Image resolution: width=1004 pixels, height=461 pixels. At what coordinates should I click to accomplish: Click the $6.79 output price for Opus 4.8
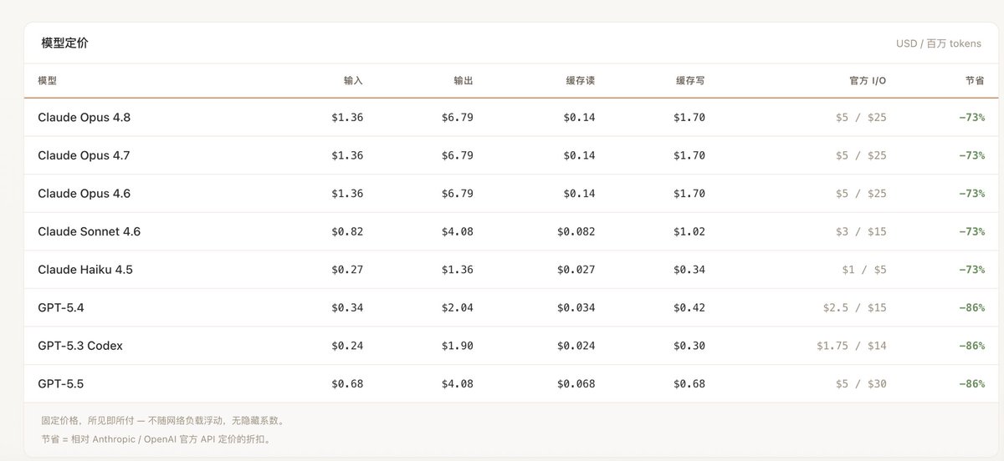pos(458,118)
